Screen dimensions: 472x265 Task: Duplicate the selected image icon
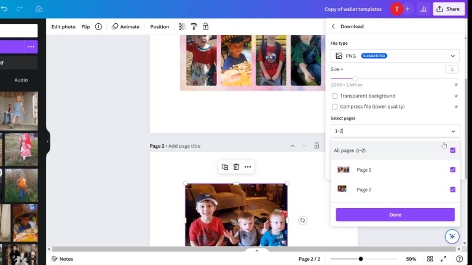point(225,167)
